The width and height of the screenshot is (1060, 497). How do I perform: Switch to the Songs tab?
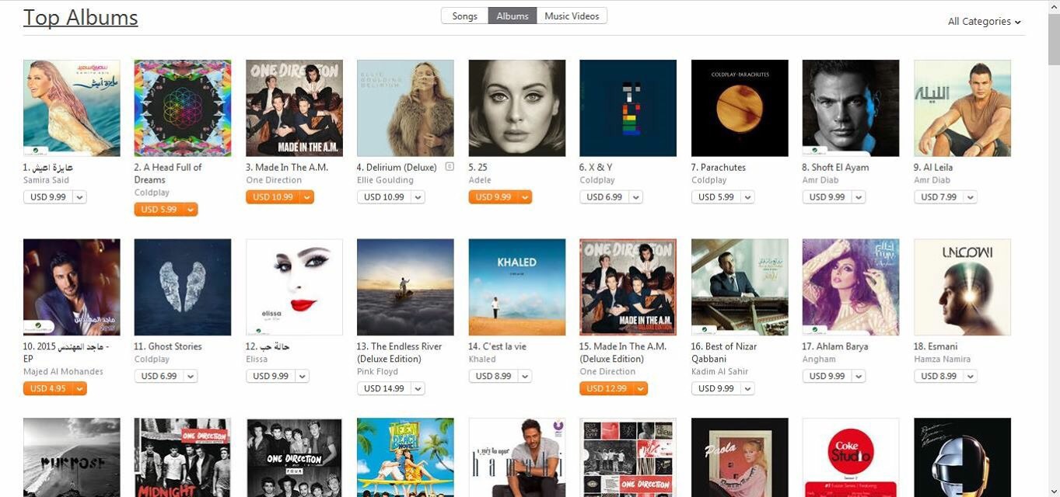click(465, 16)
